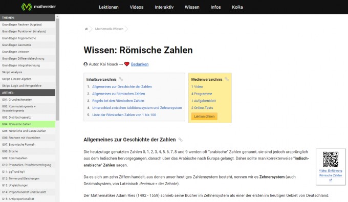Open article G06: Rechnen mit Vorzeichen
The image size is (348, 202).
point(28,138)
